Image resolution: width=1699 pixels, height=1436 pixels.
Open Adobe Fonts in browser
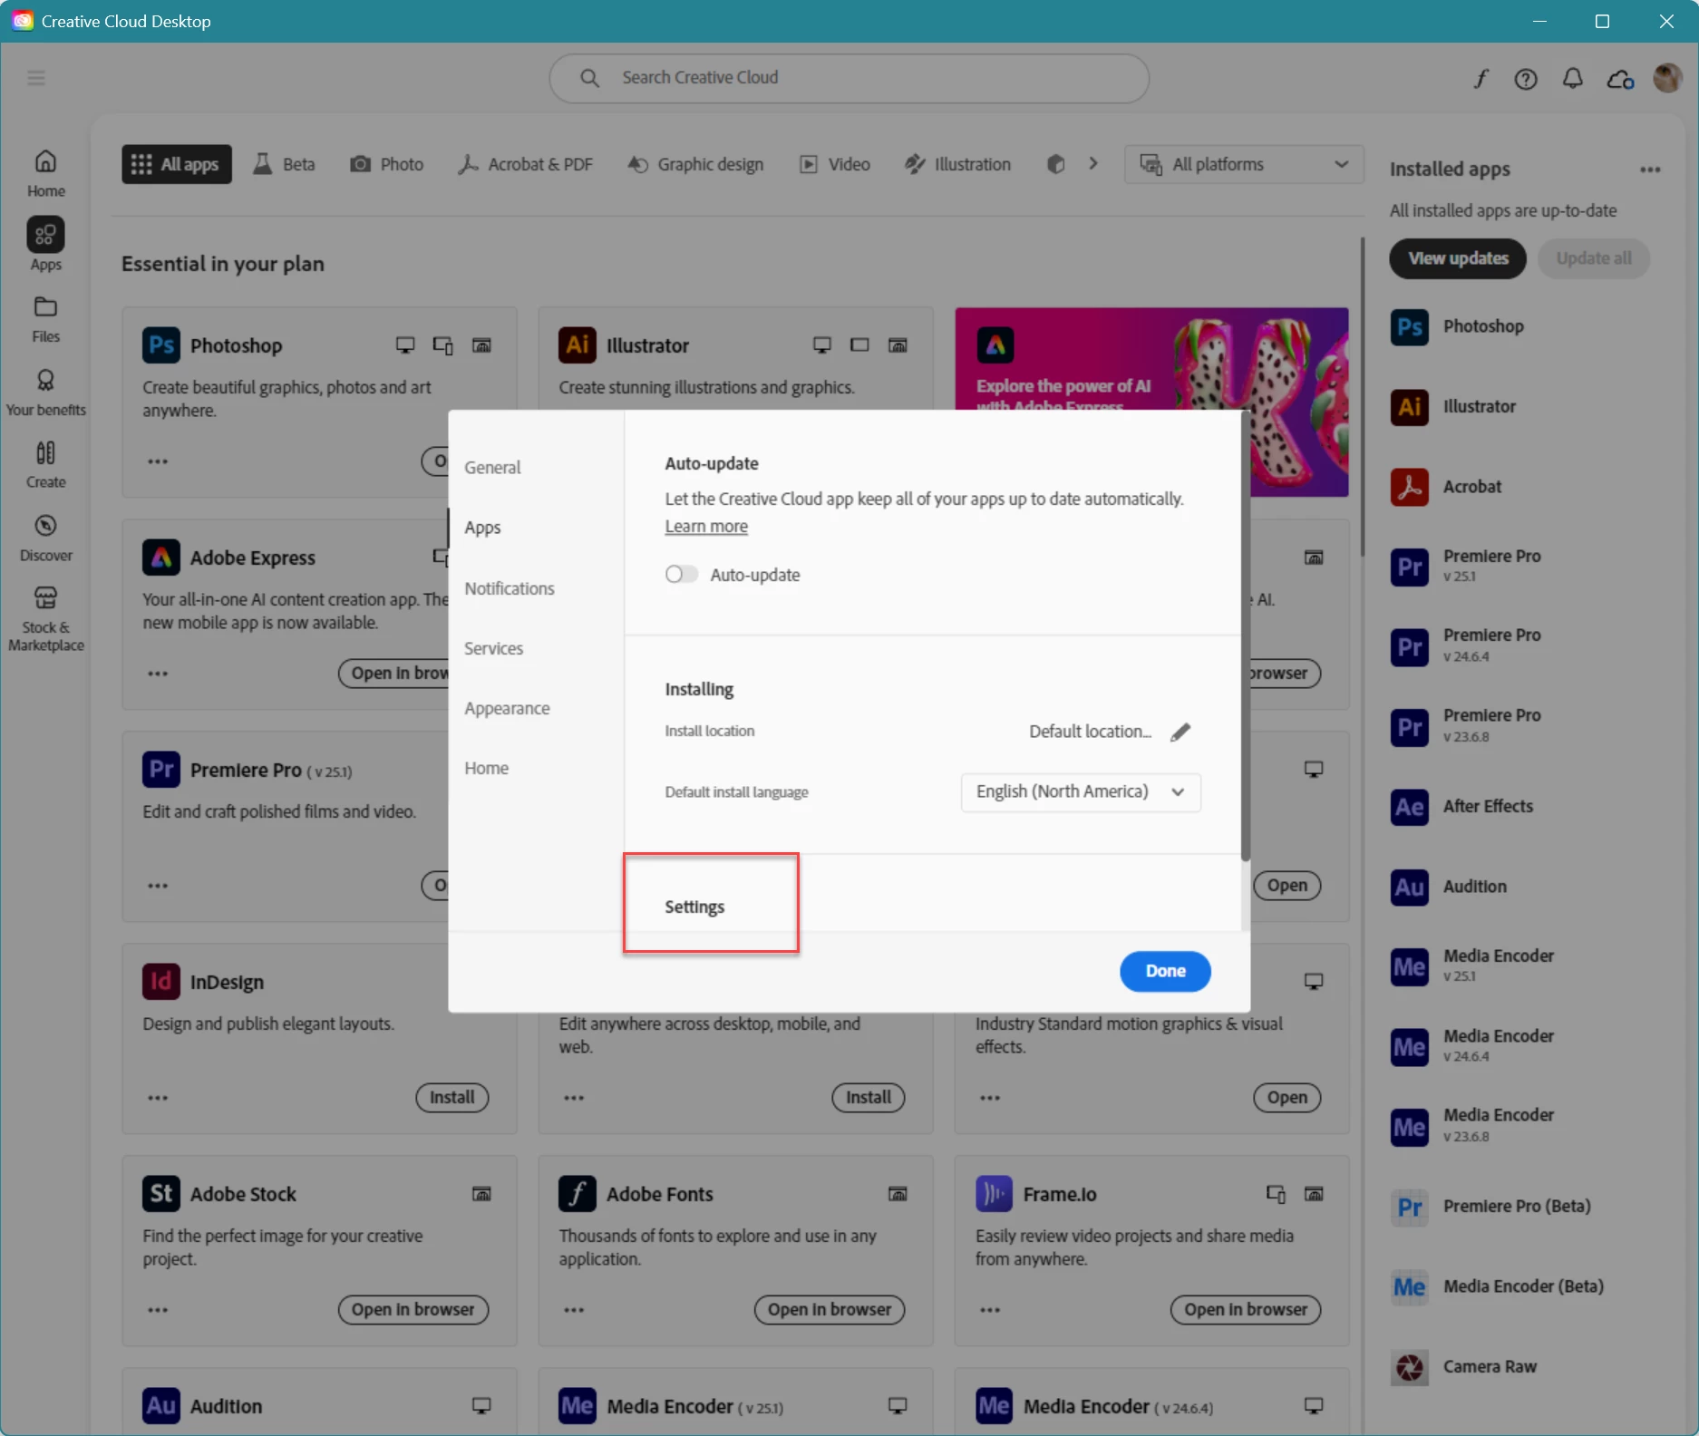point(830,1310)
